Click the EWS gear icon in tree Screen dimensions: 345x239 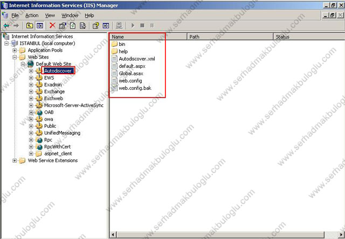pyautogui.click(x=39, y=78)
